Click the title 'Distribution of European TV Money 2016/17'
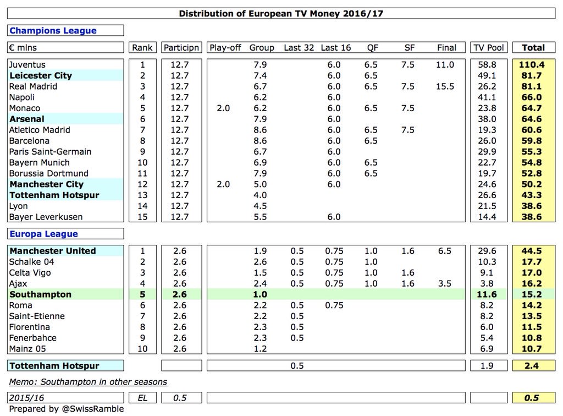Viewport: 563px width, 416px height. point(281,14)
